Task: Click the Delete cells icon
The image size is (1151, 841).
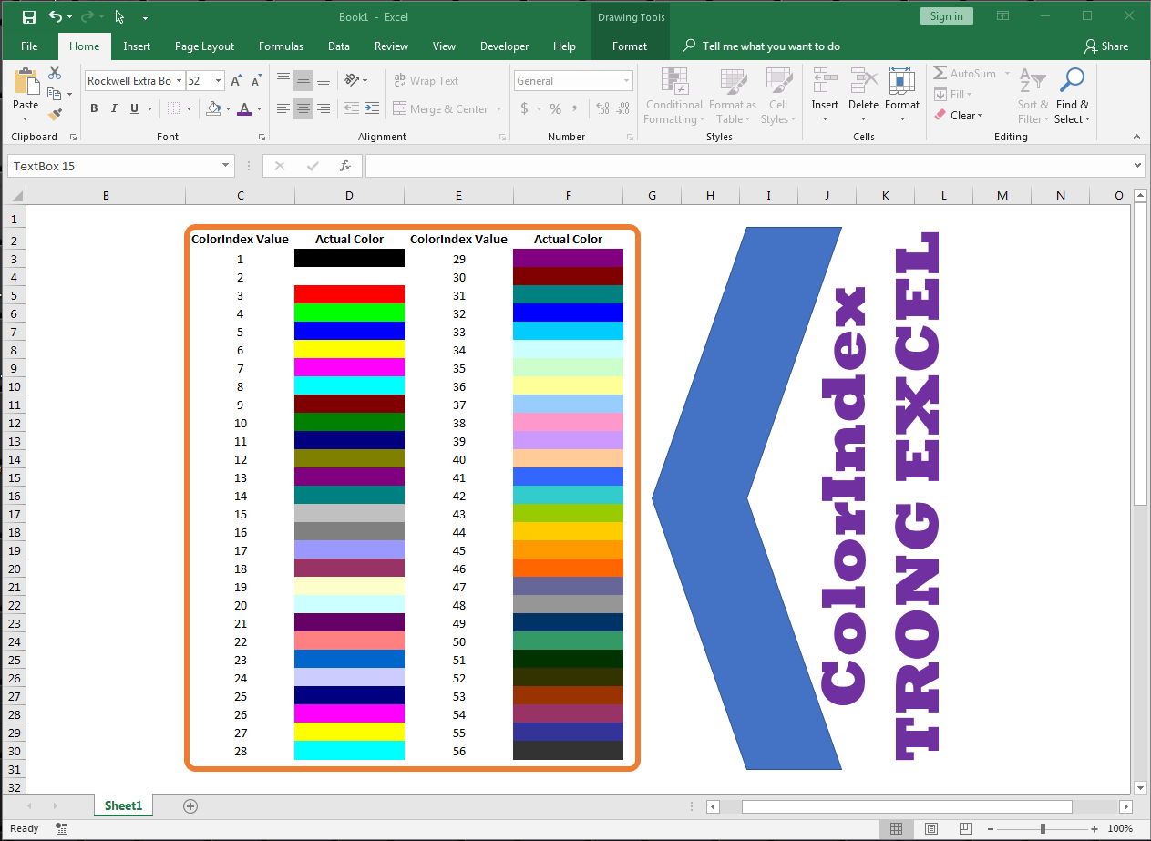Action: [863, 81]
